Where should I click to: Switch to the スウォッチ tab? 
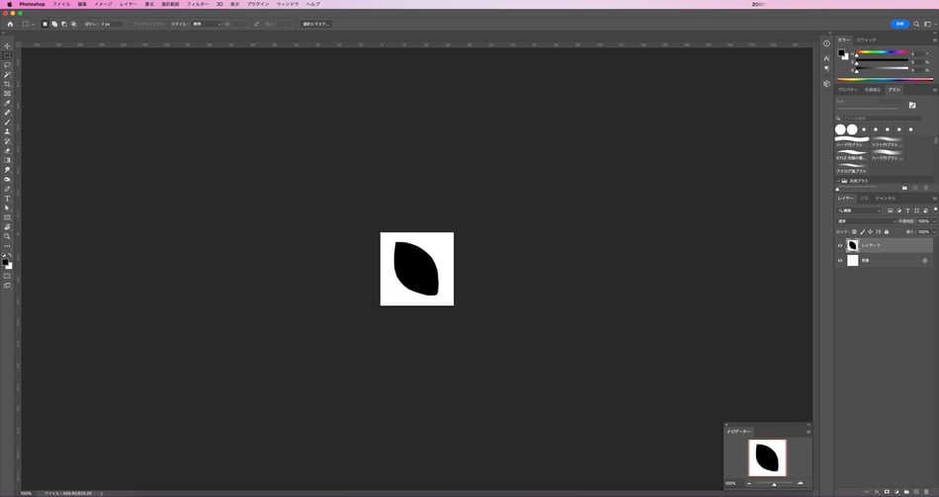(x=867, y=41)
